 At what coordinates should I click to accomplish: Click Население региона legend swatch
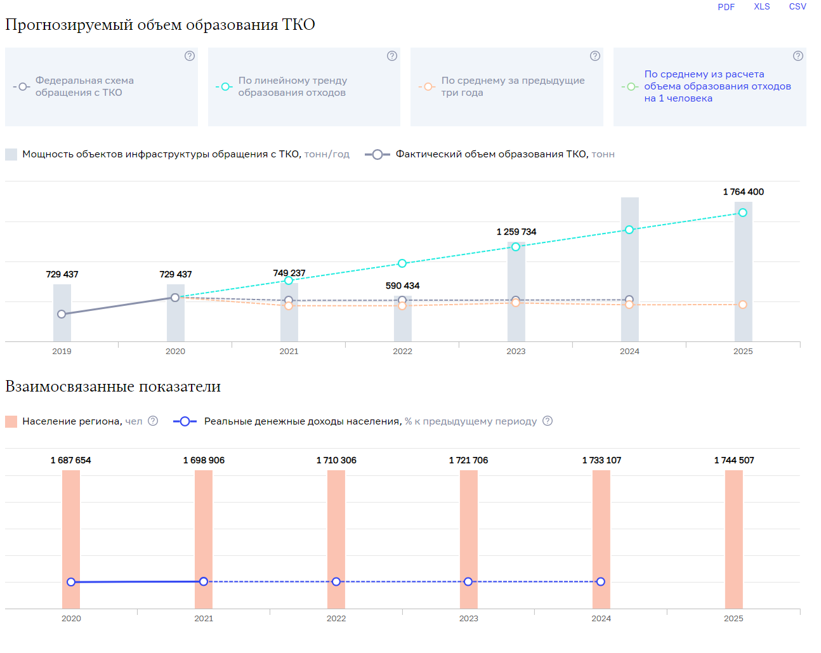(x=11, y=421)
